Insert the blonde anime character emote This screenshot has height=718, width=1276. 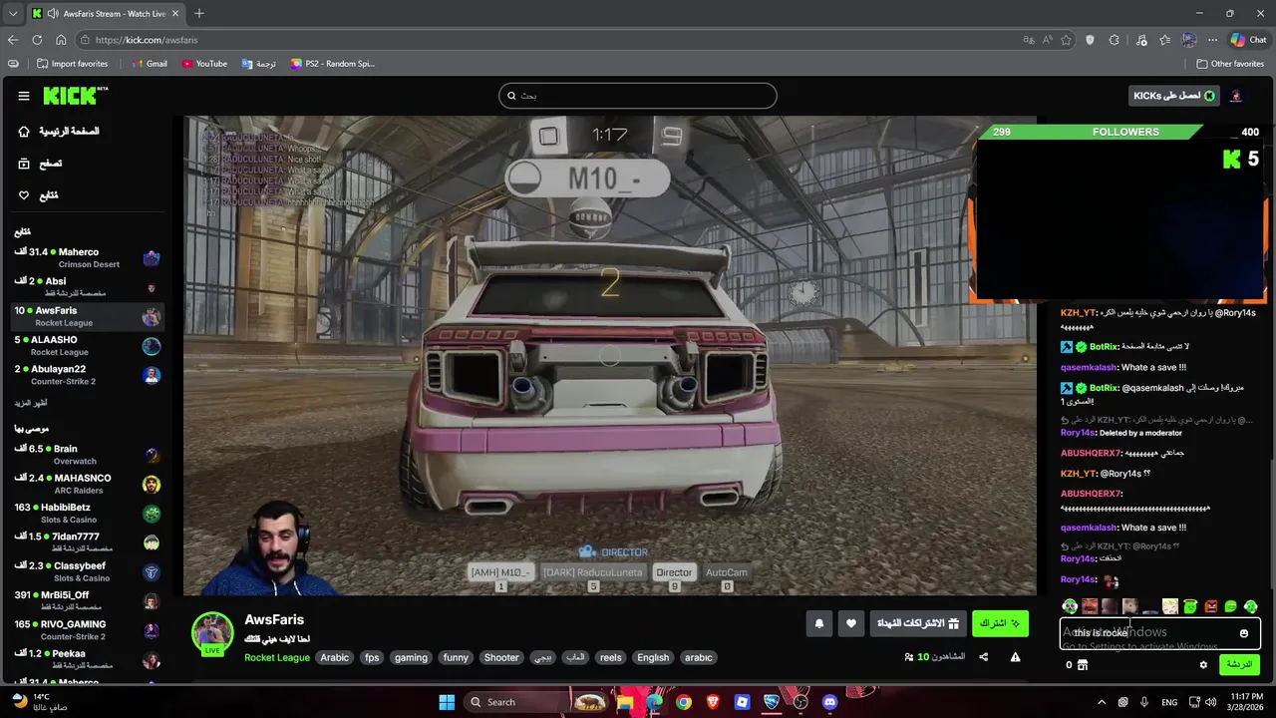click(1170, 606)
